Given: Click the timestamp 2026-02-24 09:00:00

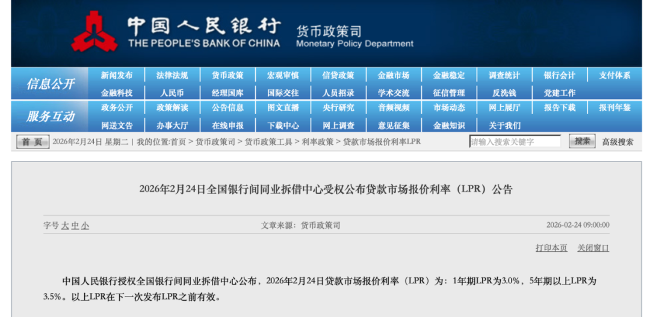Looking at the screenshot, I should (x=578, y=225).
